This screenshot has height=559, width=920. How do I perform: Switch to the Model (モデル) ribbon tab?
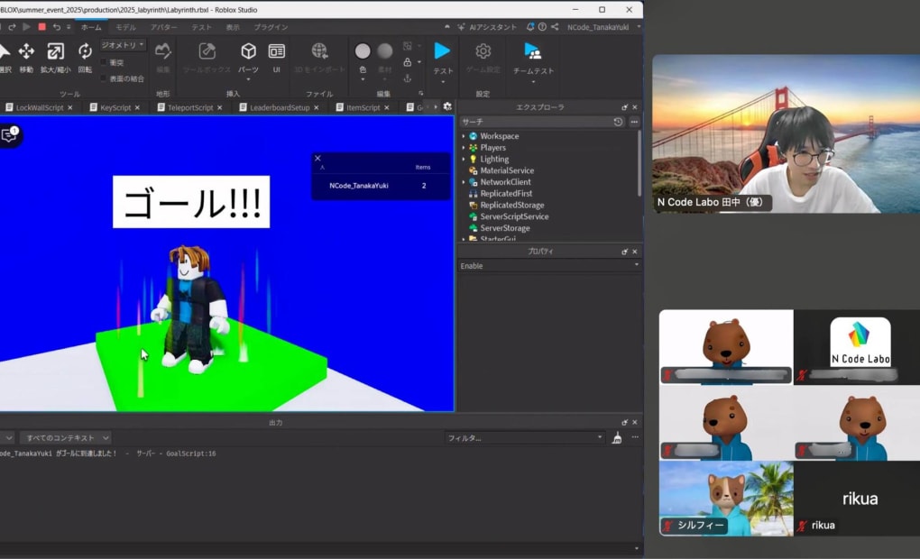click(125, 27)
